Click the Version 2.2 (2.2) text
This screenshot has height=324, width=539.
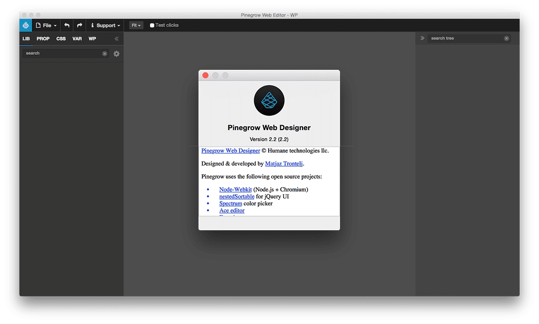click(269, 139)
